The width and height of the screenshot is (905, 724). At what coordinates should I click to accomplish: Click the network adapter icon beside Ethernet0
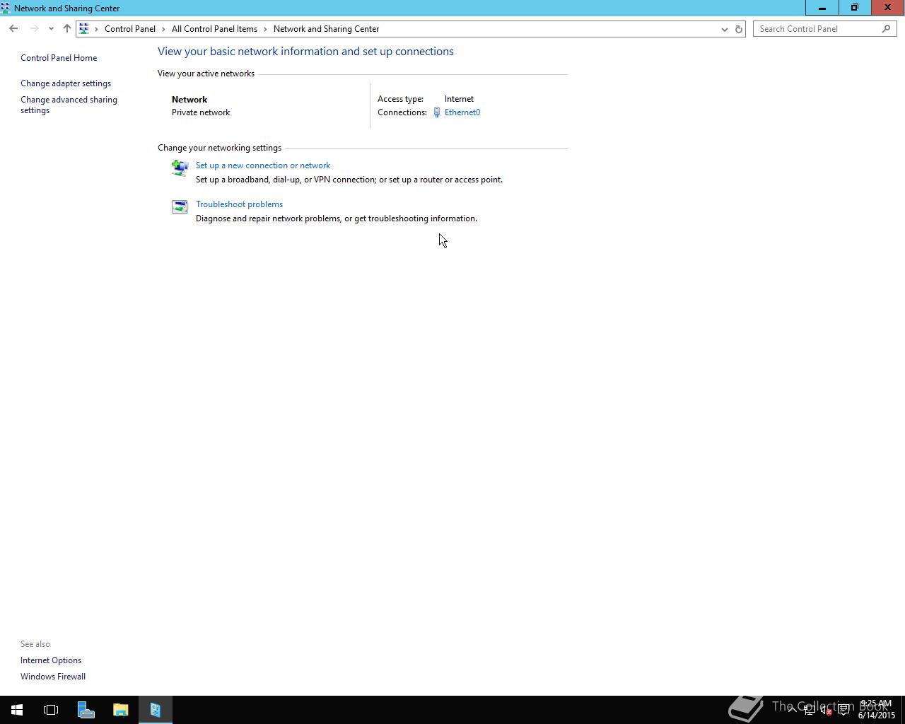(437, 112)
